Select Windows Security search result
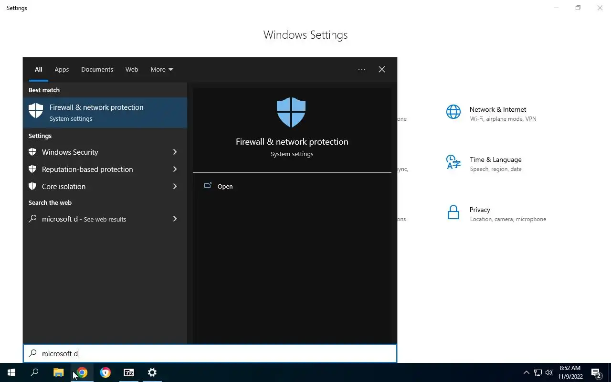This screenshot has width=611, height=382. (105, 152)
